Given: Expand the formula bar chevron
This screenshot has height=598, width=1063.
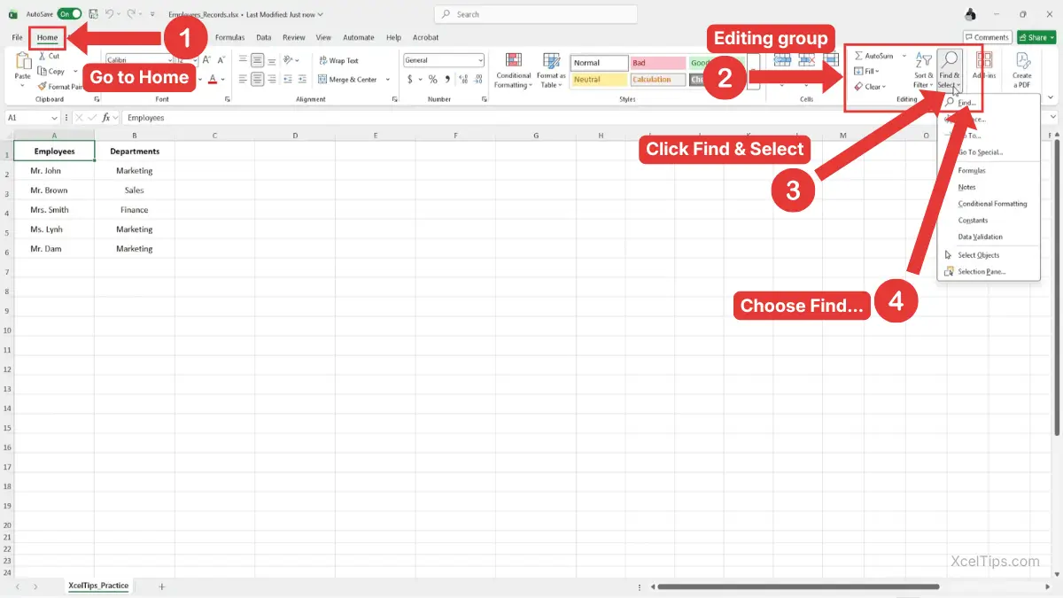Looking at the screenshot, I should click(1053, 117).
